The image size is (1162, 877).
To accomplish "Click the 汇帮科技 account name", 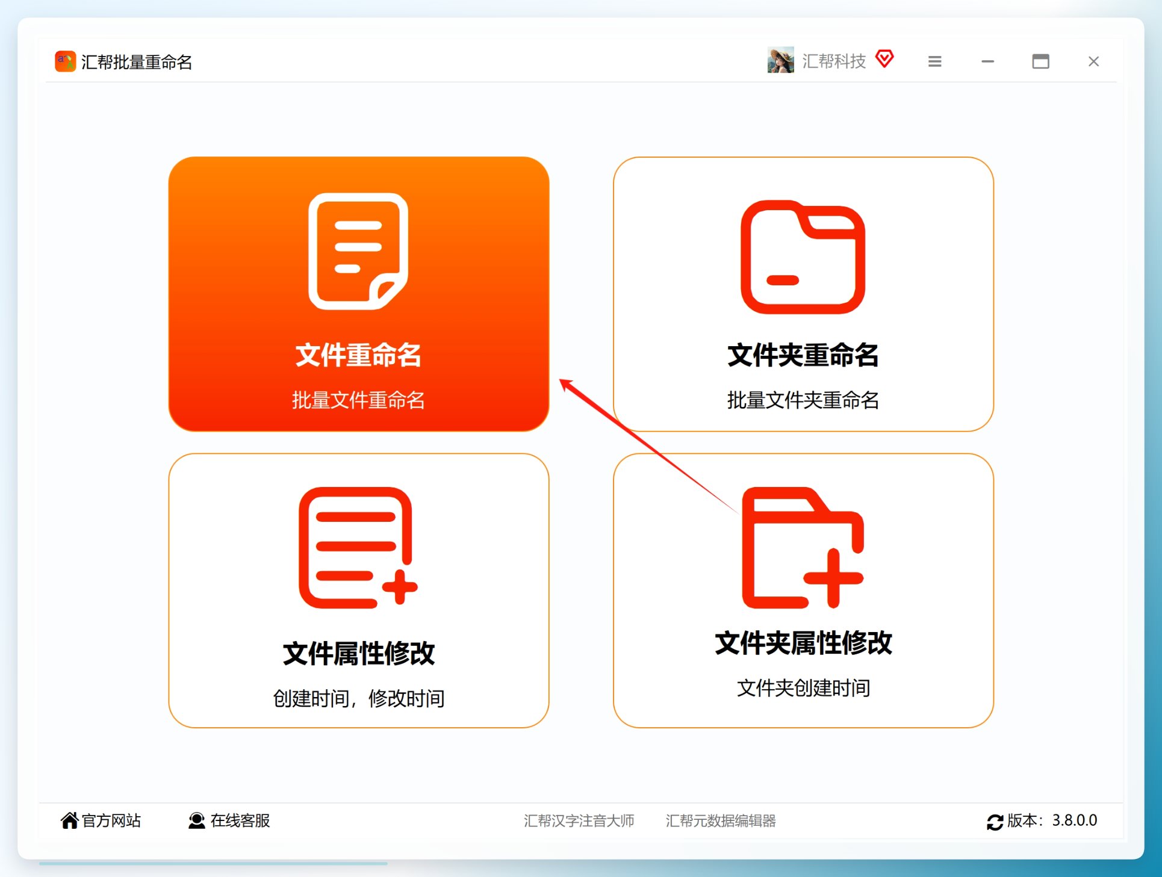I will pyautogui.click(x=834, y=61).
